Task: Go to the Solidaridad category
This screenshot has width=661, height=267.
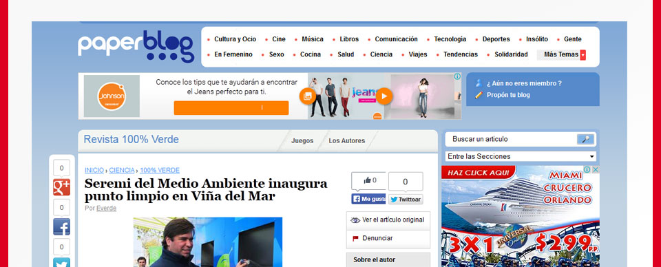Action: (511, 54)
